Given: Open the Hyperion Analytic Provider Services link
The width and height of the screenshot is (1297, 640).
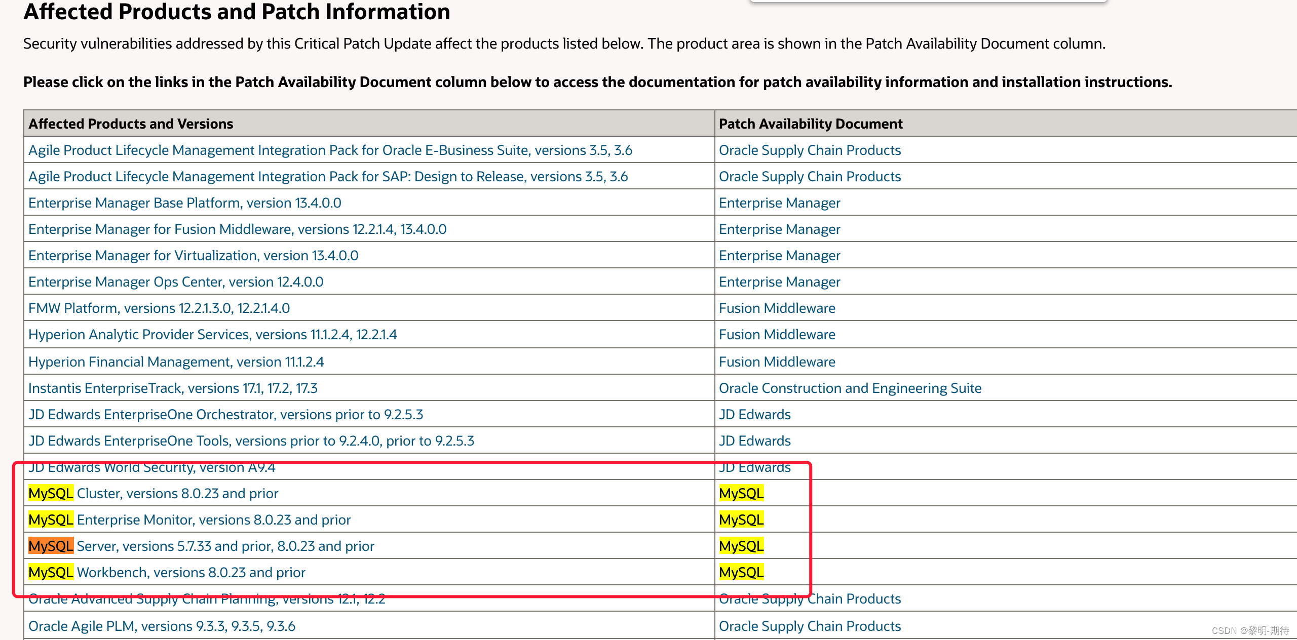Looking at the screenshot, I should 212,334.
